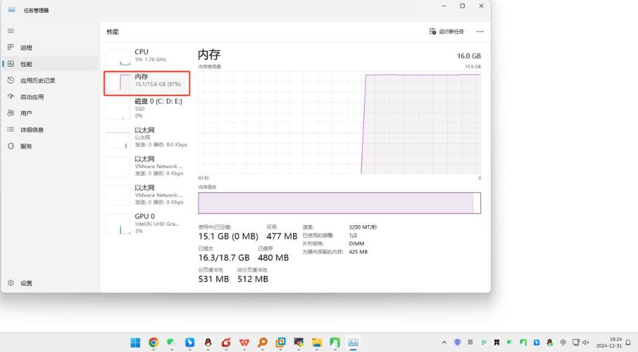Open 详细信息 (Details) page

pyautogui.click(x=49, y=130)
